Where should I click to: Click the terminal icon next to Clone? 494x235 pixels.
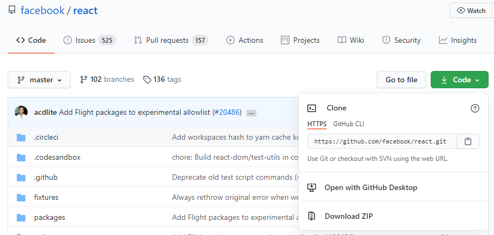pyautogui.click(x=312, y=108)
